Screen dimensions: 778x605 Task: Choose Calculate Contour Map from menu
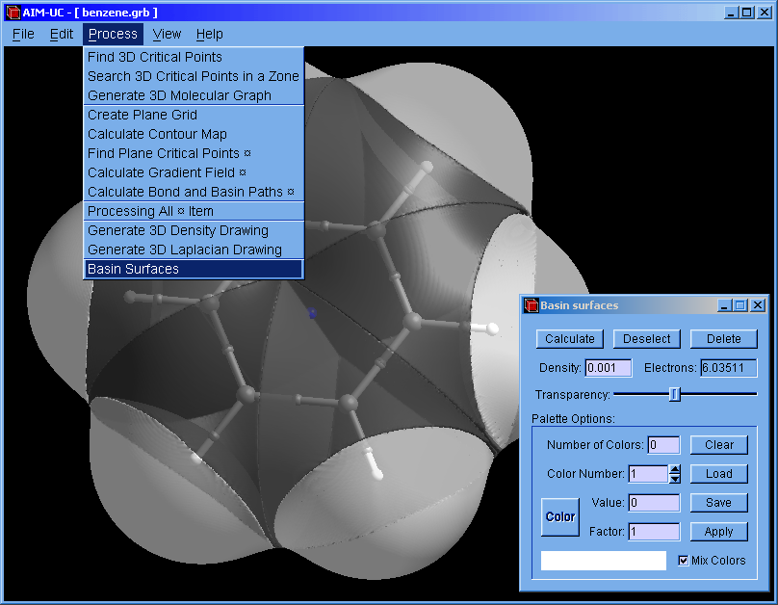click(157, 134)
